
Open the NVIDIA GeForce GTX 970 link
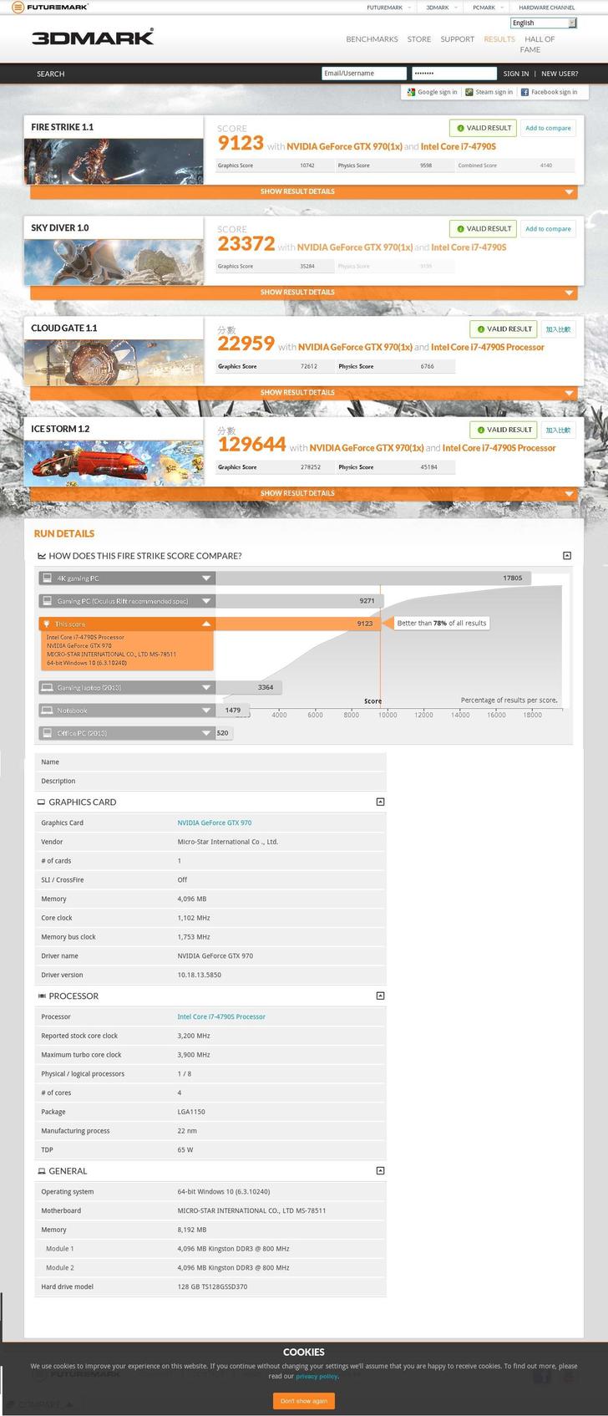click(215, 823)
